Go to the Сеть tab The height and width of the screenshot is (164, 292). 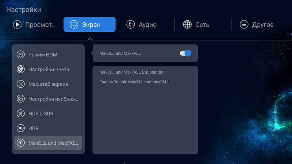(x=202, y=25)
